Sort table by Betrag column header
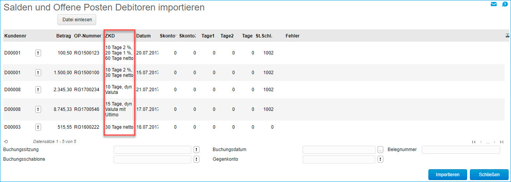This screenshot has width=511, height=182. click(64, 36)
